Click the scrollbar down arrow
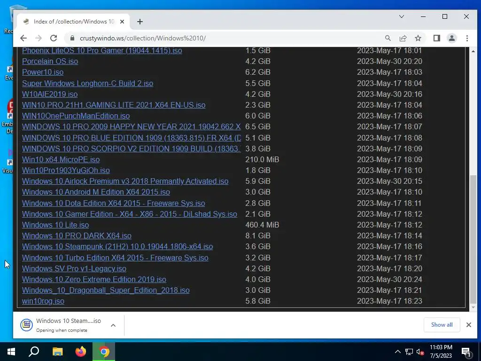The image size is (481, 361). click(x=473, y=307)
